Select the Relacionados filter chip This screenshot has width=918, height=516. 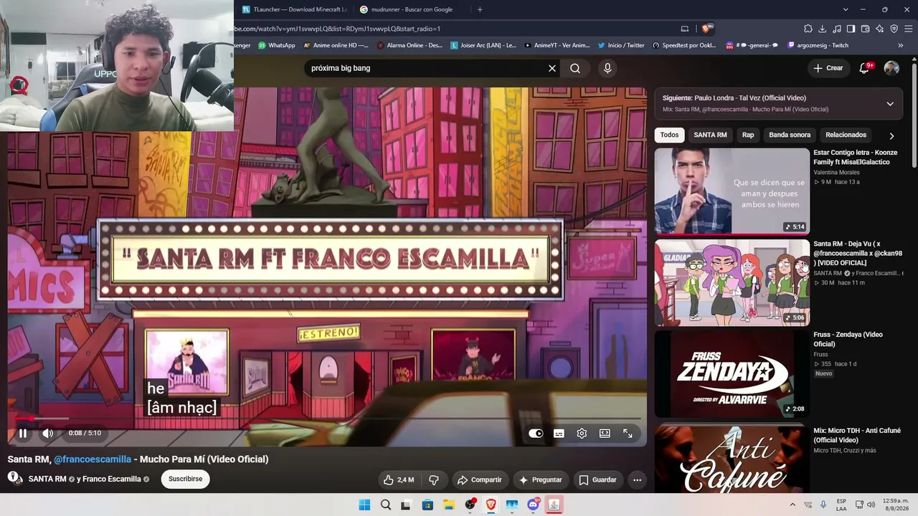tap(846, 135)
